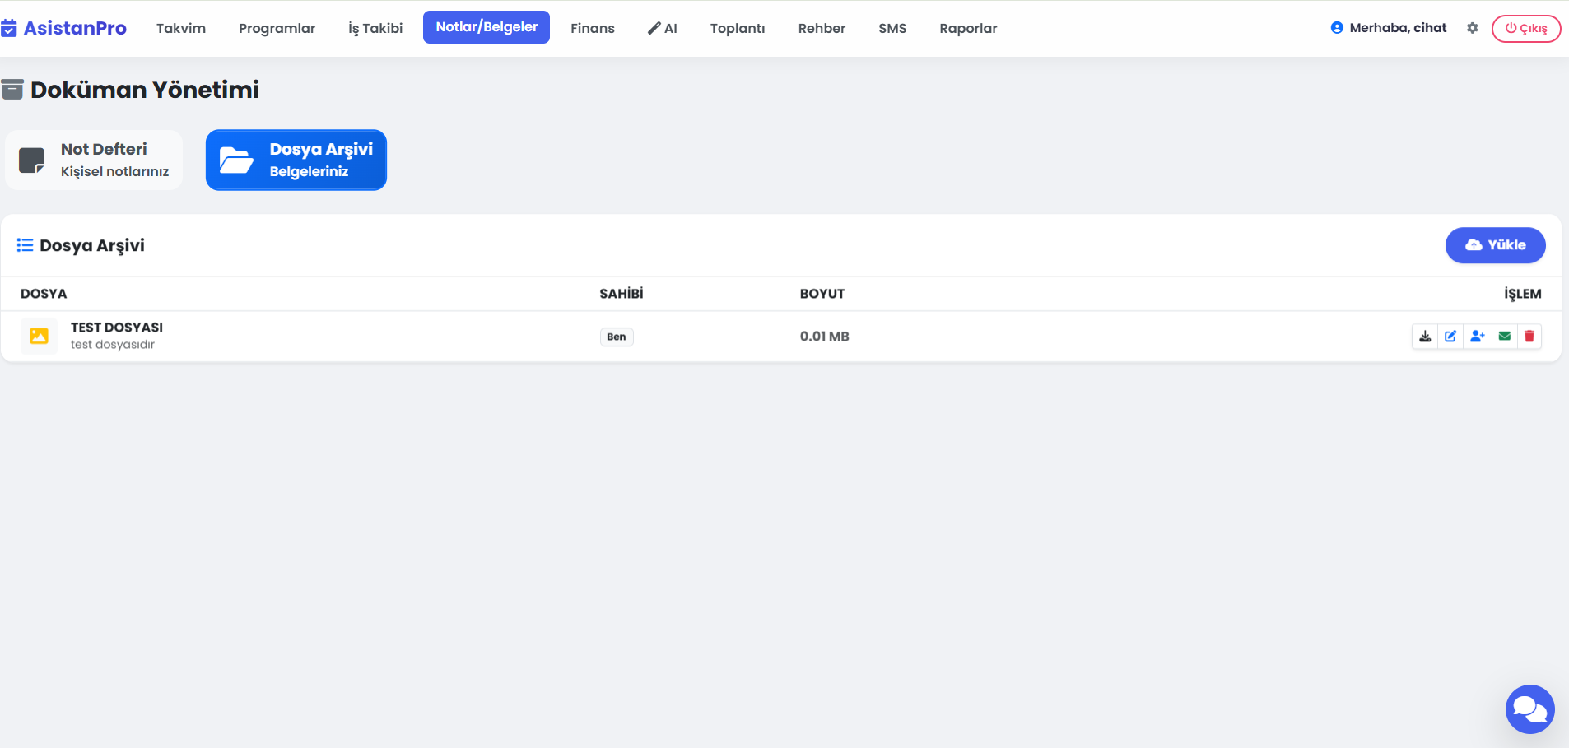This screenshot has height=748, width=1569.
Task: Open the Takvim menu
Action: [x=181, y=28]
